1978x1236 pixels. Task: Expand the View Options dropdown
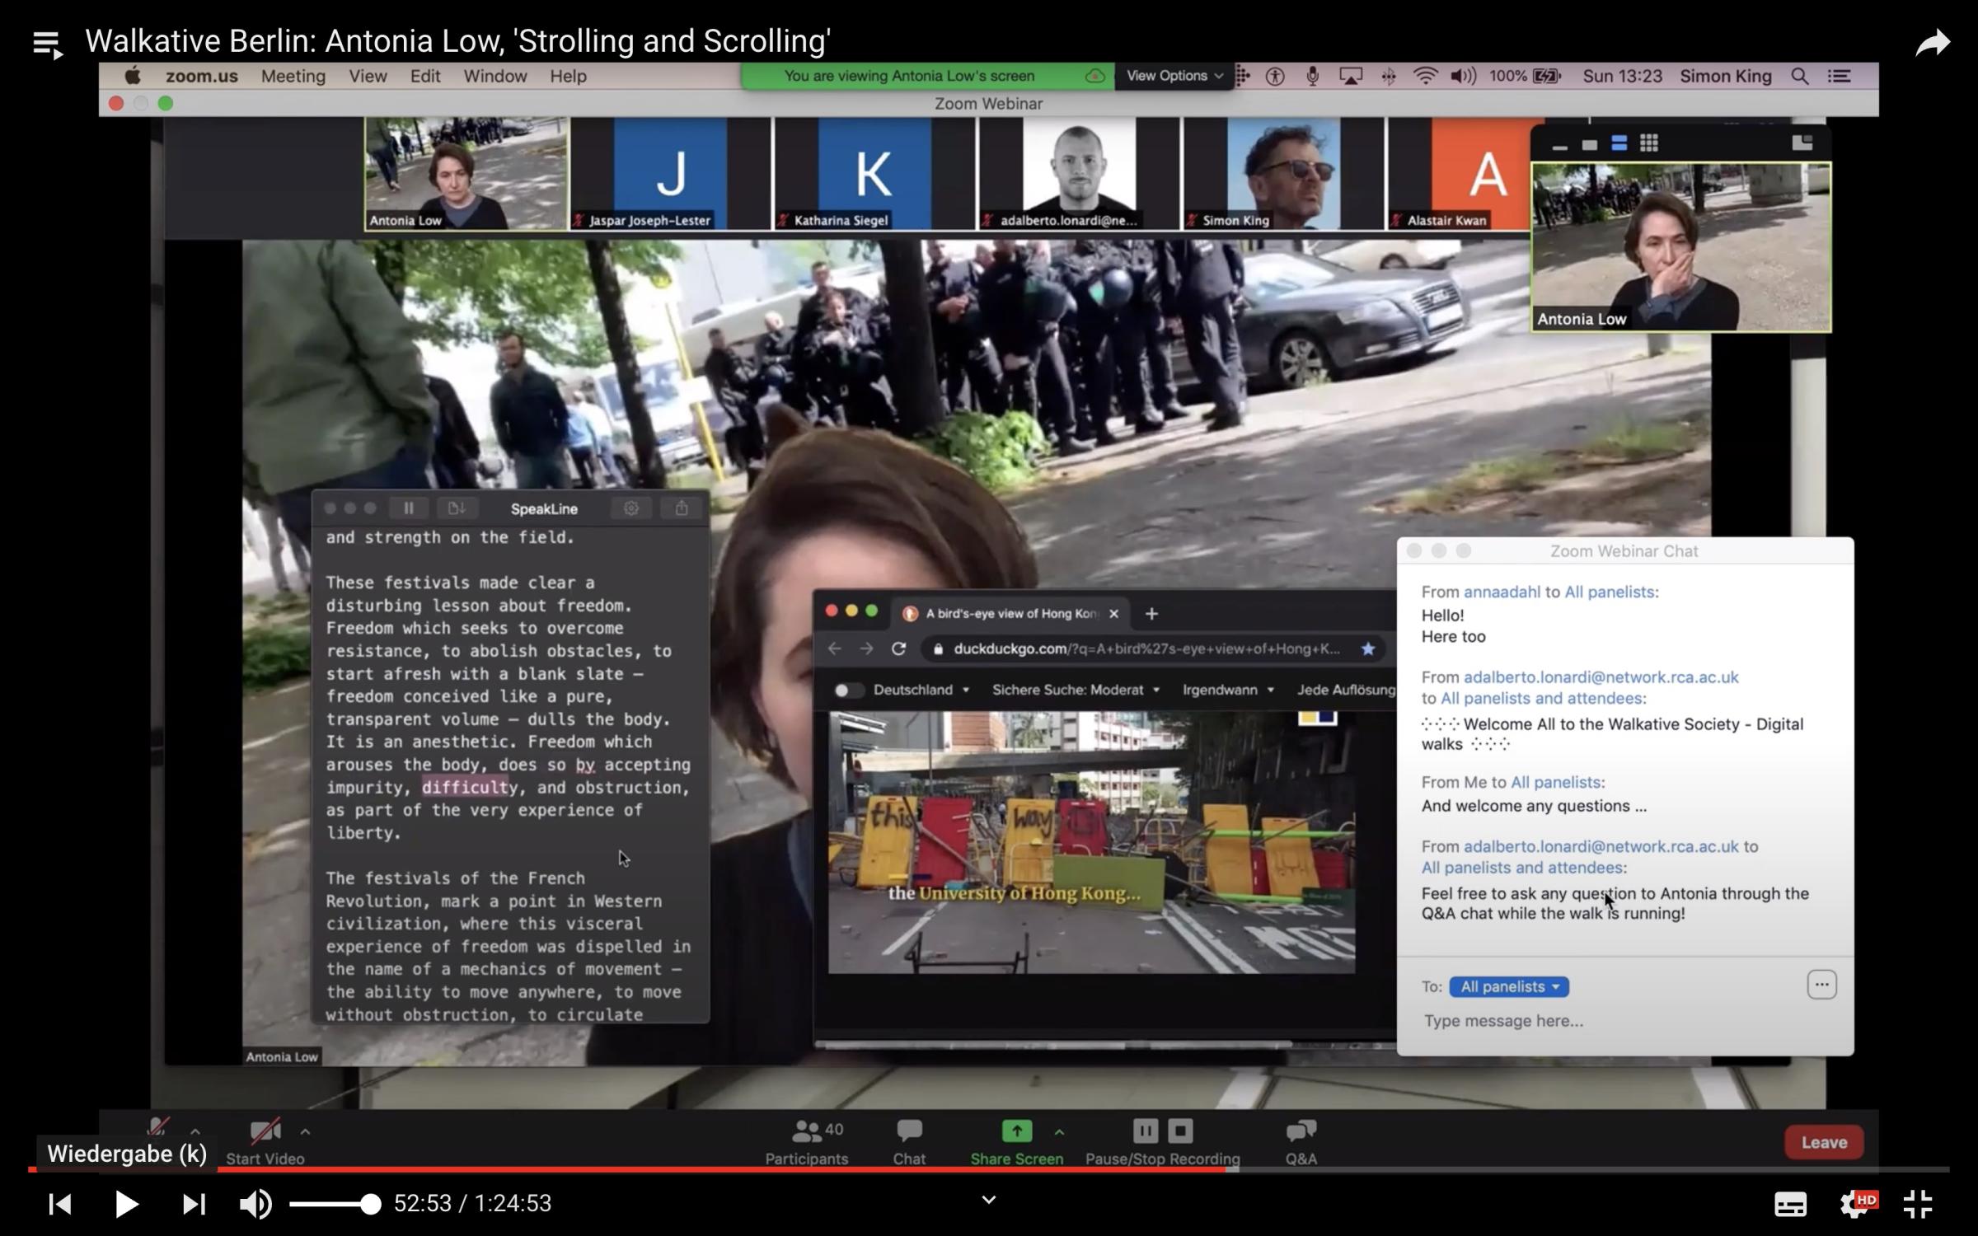(1174, 76)
